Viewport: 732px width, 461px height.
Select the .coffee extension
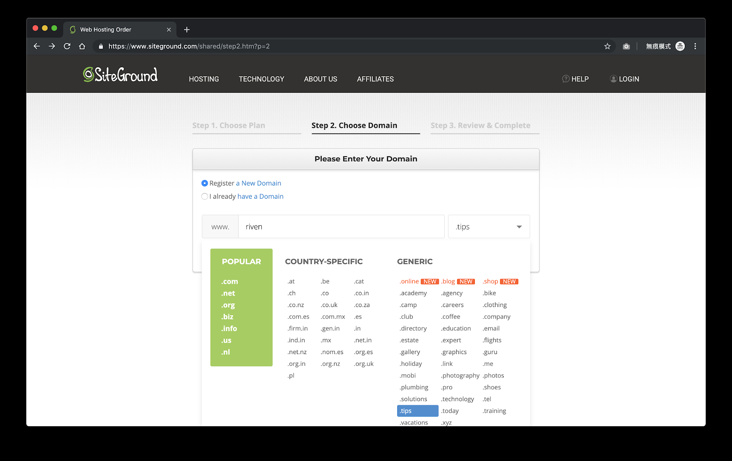coord(451,317)
